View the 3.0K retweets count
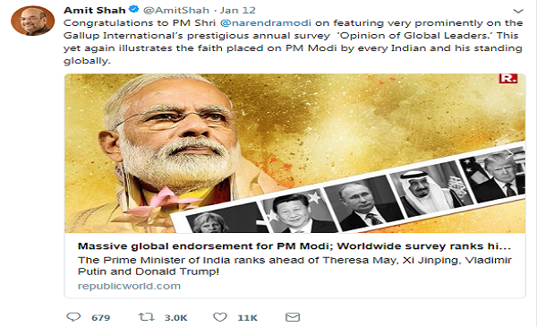This screenshot has width=537, height=327. 176,318
